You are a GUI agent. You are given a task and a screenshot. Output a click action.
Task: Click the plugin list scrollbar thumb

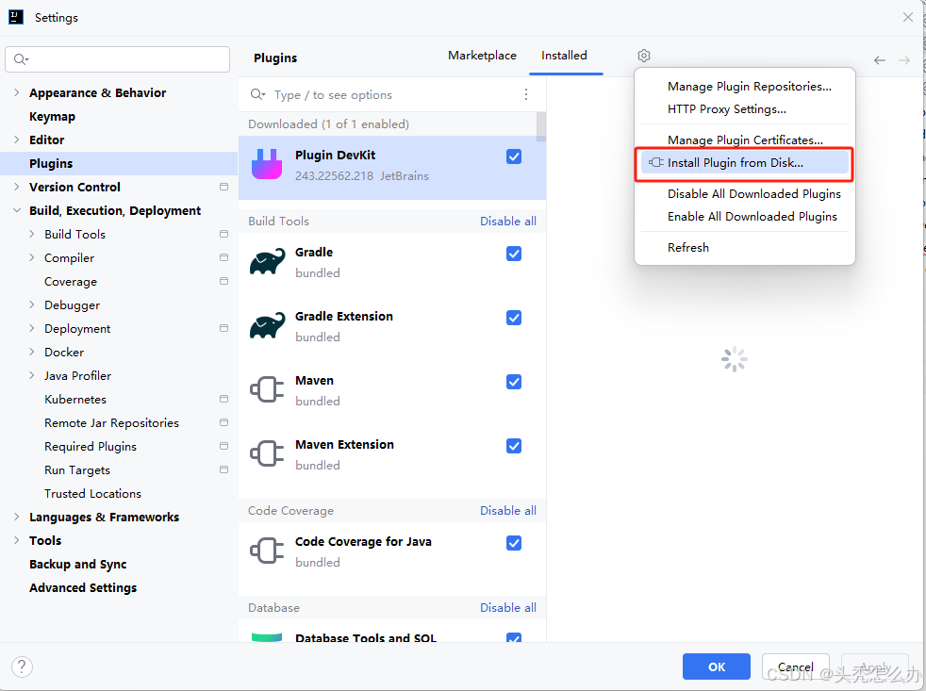[x=541, y=126]
